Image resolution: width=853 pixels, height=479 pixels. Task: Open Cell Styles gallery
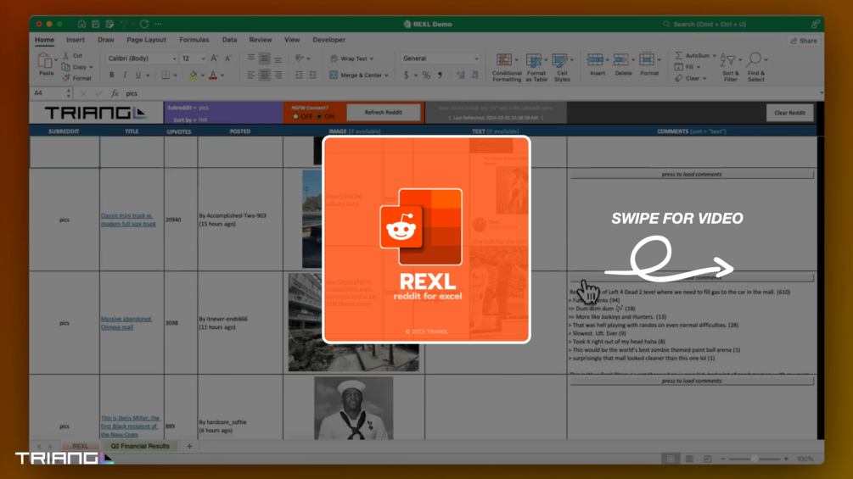561,67
